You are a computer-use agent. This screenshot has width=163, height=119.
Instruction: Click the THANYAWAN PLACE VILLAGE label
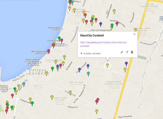pyautogui.click(x=114, y=85)
